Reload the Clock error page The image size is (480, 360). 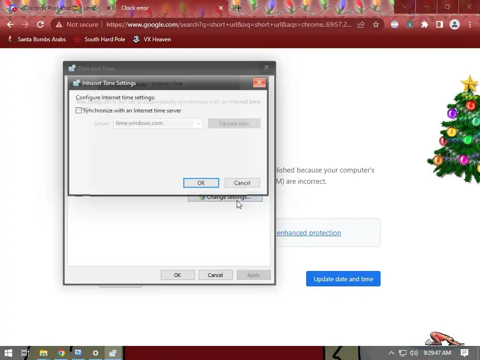(40, 24)
